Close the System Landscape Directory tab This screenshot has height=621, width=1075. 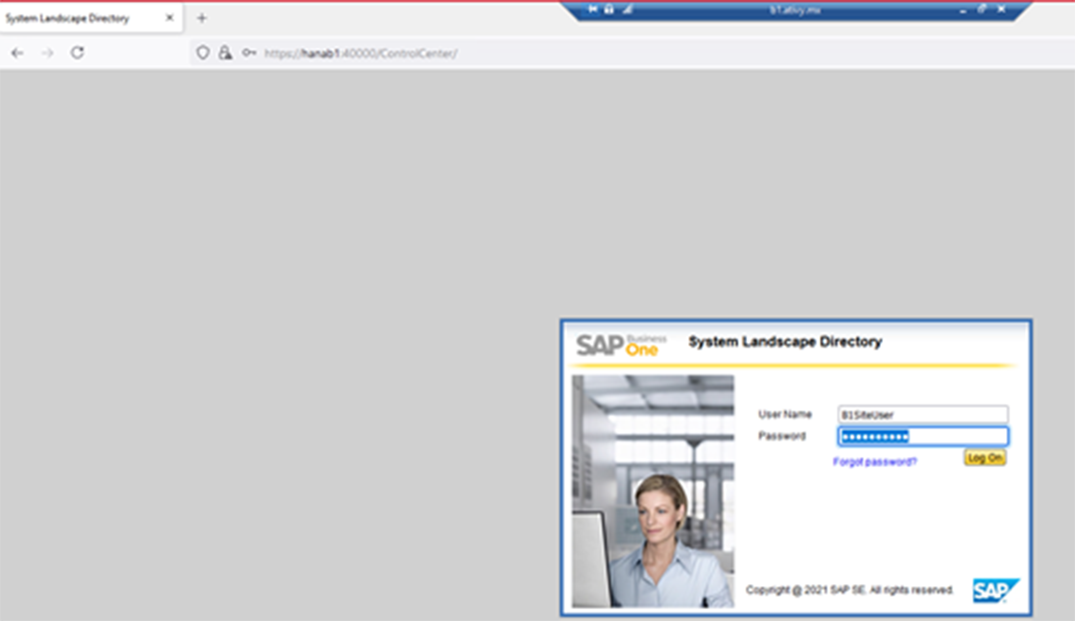169,18
